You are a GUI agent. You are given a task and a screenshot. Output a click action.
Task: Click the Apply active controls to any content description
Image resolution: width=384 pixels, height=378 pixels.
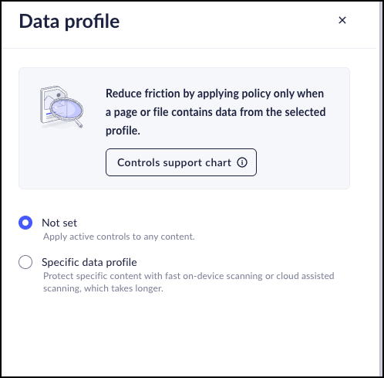119,237
